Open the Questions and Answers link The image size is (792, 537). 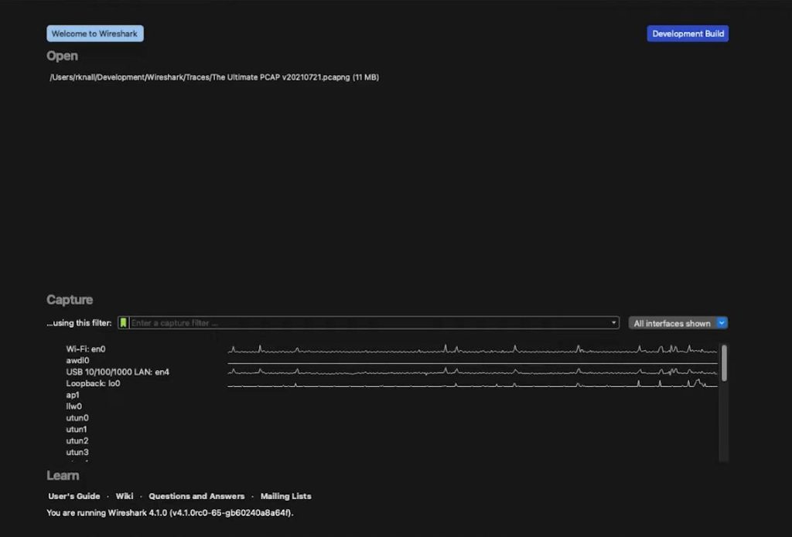[x=196, y=496]
